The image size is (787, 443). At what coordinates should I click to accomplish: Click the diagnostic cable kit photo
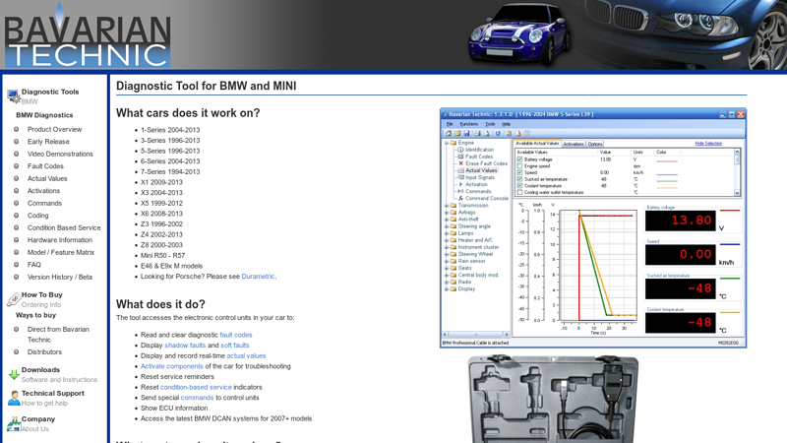[553, 399]
